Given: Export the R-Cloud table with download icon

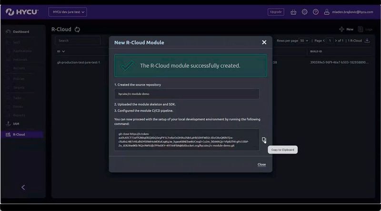Looking at the screenshot, I should coord(367,40).
